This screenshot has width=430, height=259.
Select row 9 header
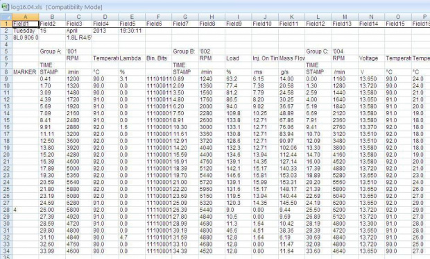[x=6, y=79]
